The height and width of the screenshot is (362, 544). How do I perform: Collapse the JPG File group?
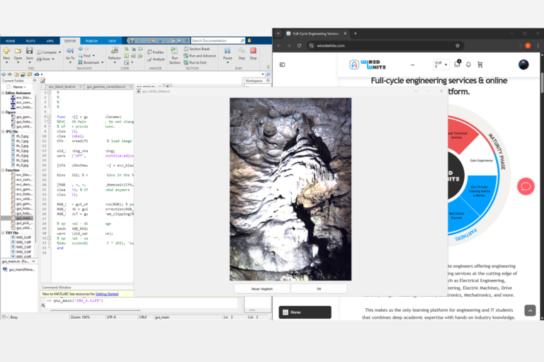click(3, 132)
